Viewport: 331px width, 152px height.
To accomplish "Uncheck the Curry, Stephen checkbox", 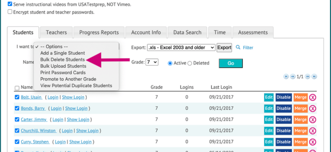I will pyautogui.click(x=17, y=142).
